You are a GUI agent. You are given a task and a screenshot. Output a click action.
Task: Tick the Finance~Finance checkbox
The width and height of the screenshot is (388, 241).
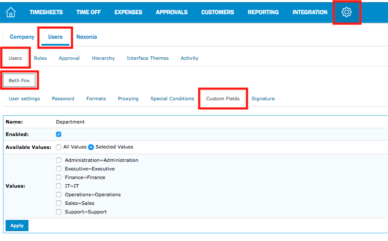click(x=59, y=177)
